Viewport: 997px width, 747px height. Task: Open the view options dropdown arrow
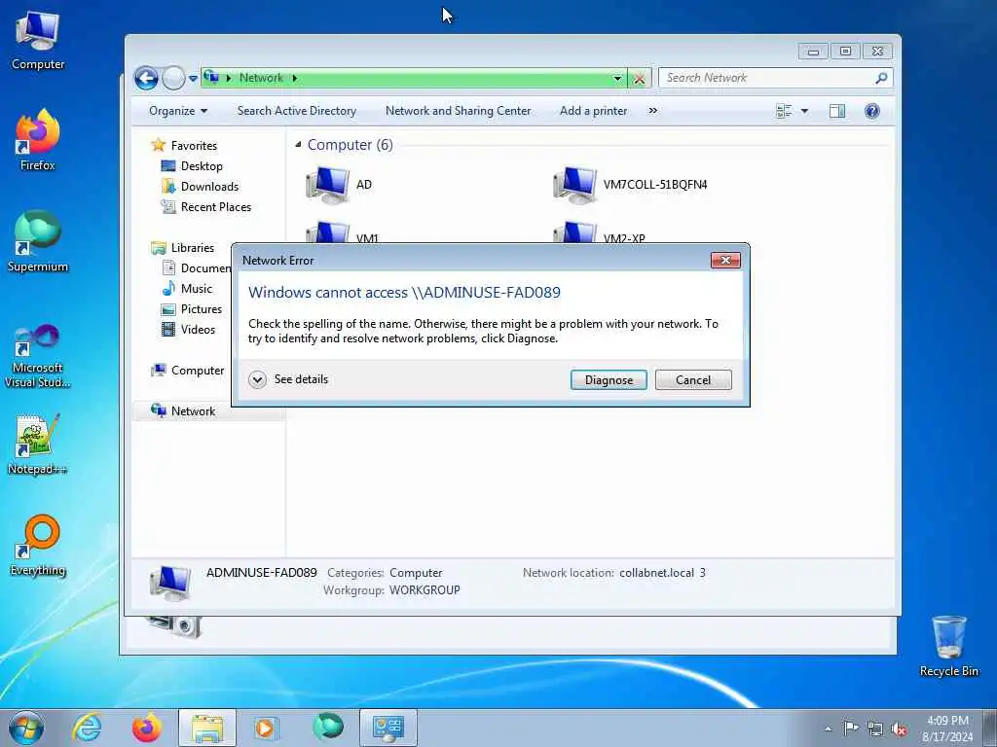pos(804,111)
